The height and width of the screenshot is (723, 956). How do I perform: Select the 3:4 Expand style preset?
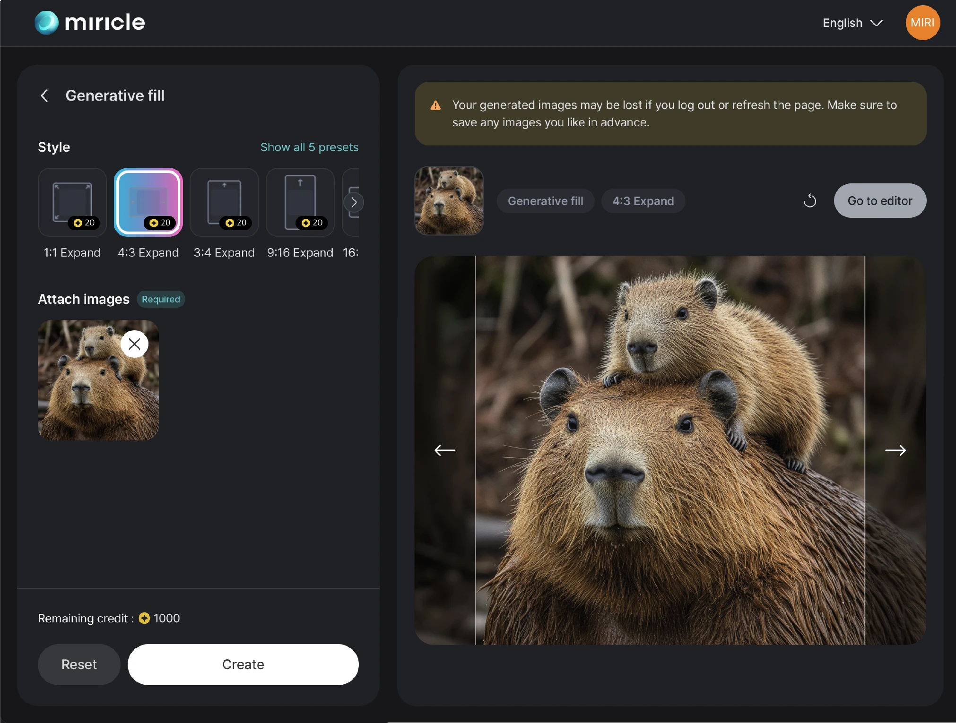[224, 202]
